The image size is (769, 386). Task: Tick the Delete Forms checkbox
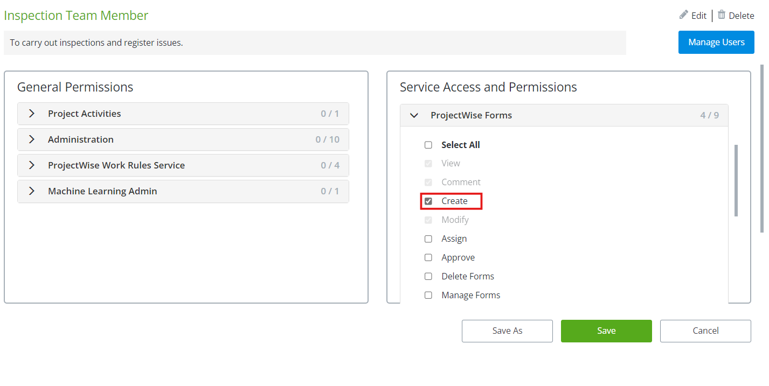(x=428, y=277)
